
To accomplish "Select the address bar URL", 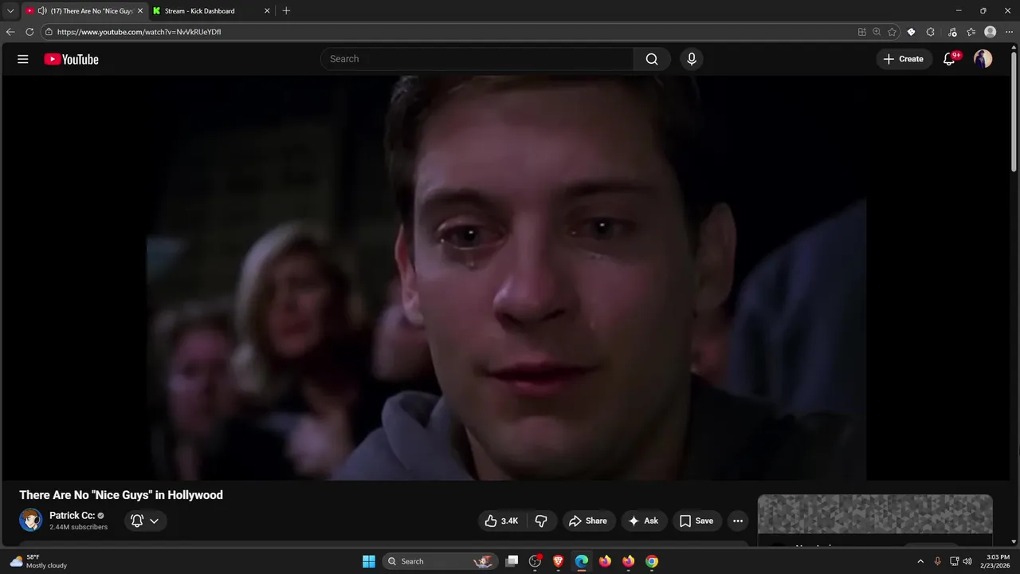I will pyautogui.click(x=139, y=32).
